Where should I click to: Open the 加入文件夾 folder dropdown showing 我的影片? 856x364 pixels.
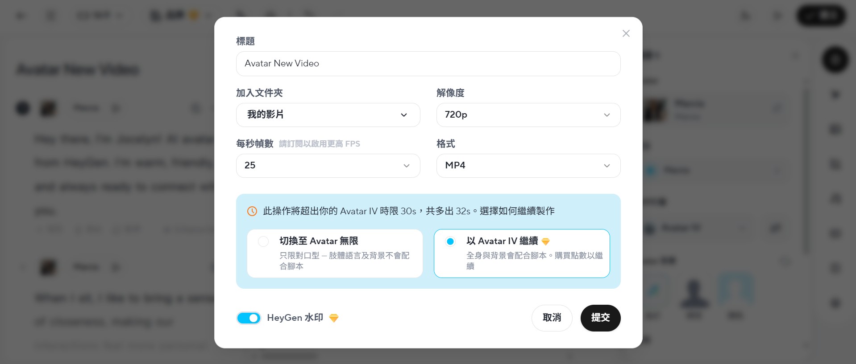click(x=328, y=115)
